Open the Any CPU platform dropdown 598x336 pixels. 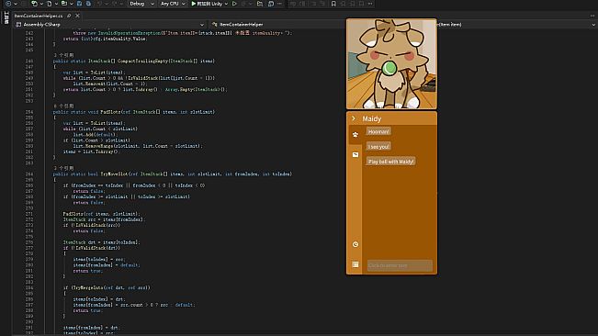173,4
